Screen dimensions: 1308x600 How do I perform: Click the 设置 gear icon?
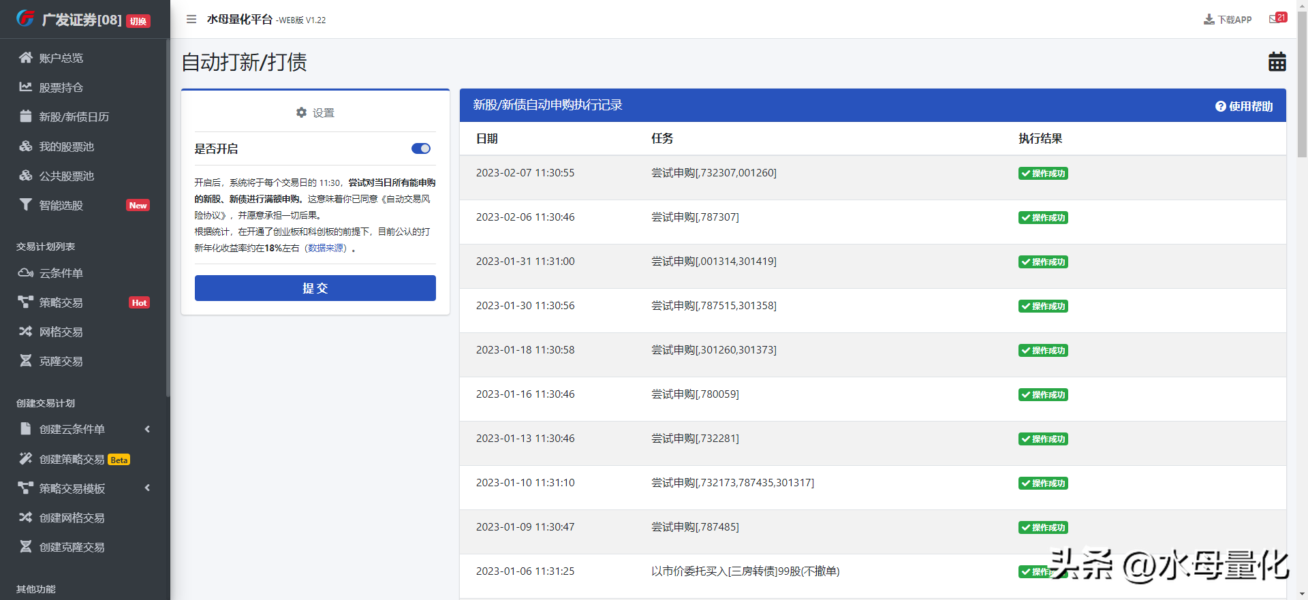pyautogui.click(x=302, y=112)
